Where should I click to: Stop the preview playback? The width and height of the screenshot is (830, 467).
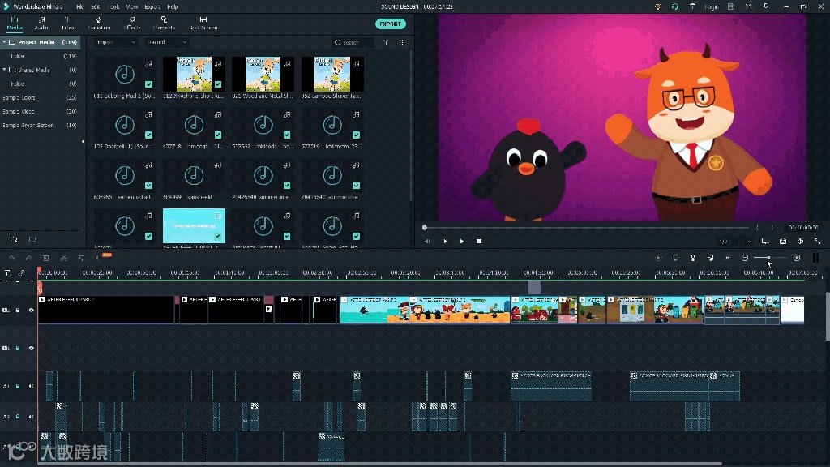click(479, 242)
